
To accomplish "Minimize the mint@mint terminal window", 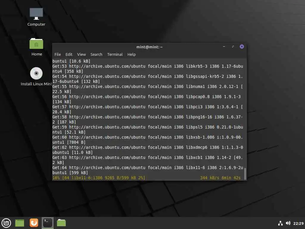I will point(224,47).
